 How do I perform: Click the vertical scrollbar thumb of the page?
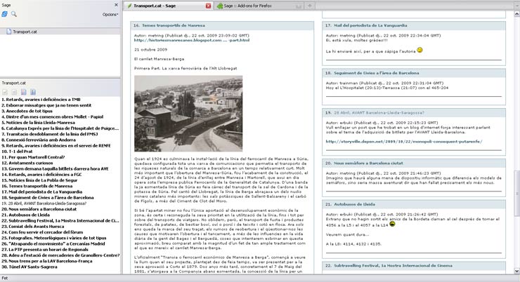[516, 194]
